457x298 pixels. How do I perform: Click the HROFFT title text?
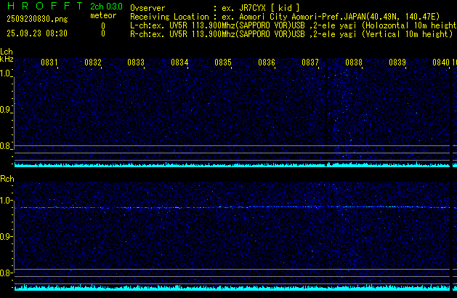tap(39, 7)
